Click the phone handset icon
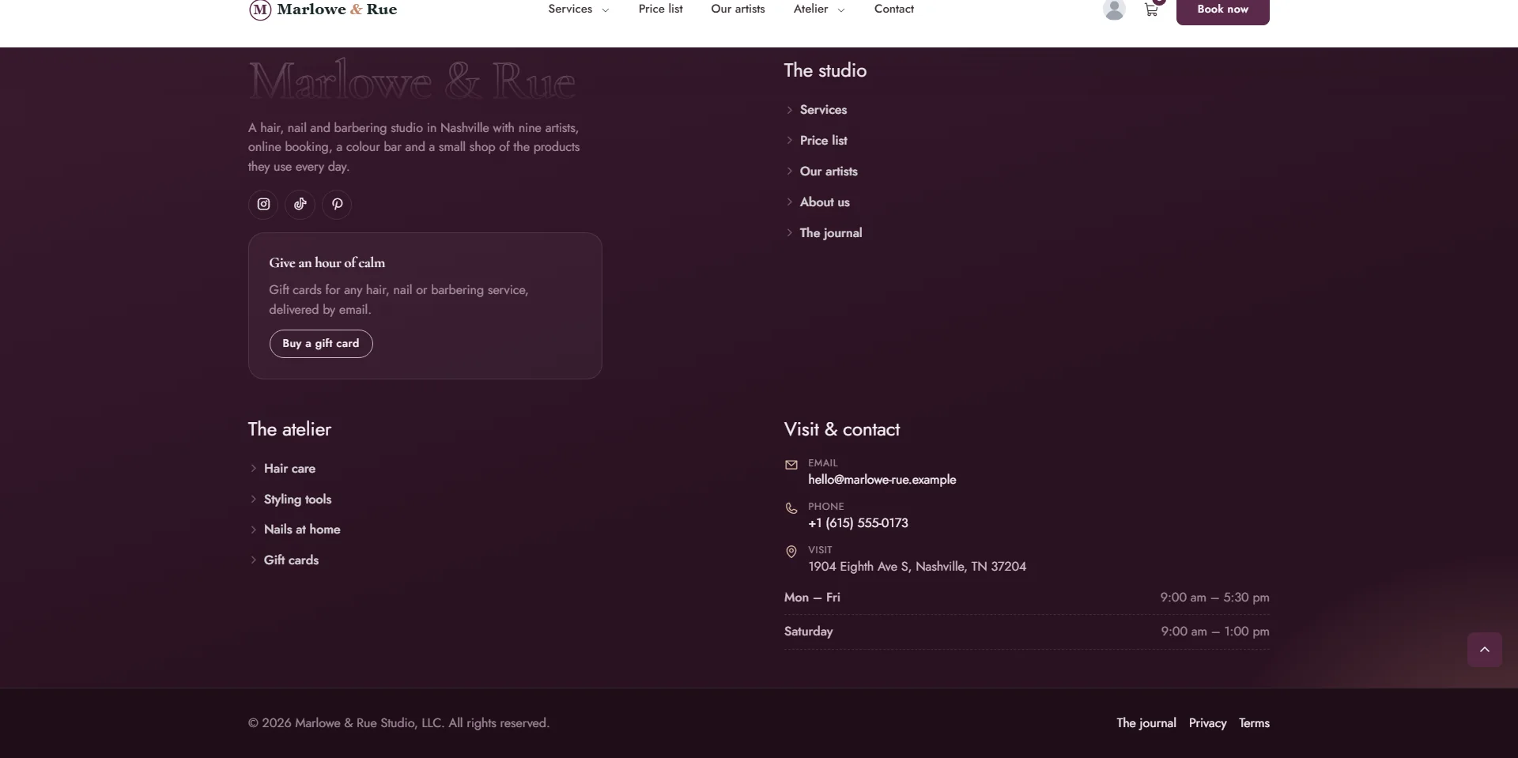 click(791, 508)
